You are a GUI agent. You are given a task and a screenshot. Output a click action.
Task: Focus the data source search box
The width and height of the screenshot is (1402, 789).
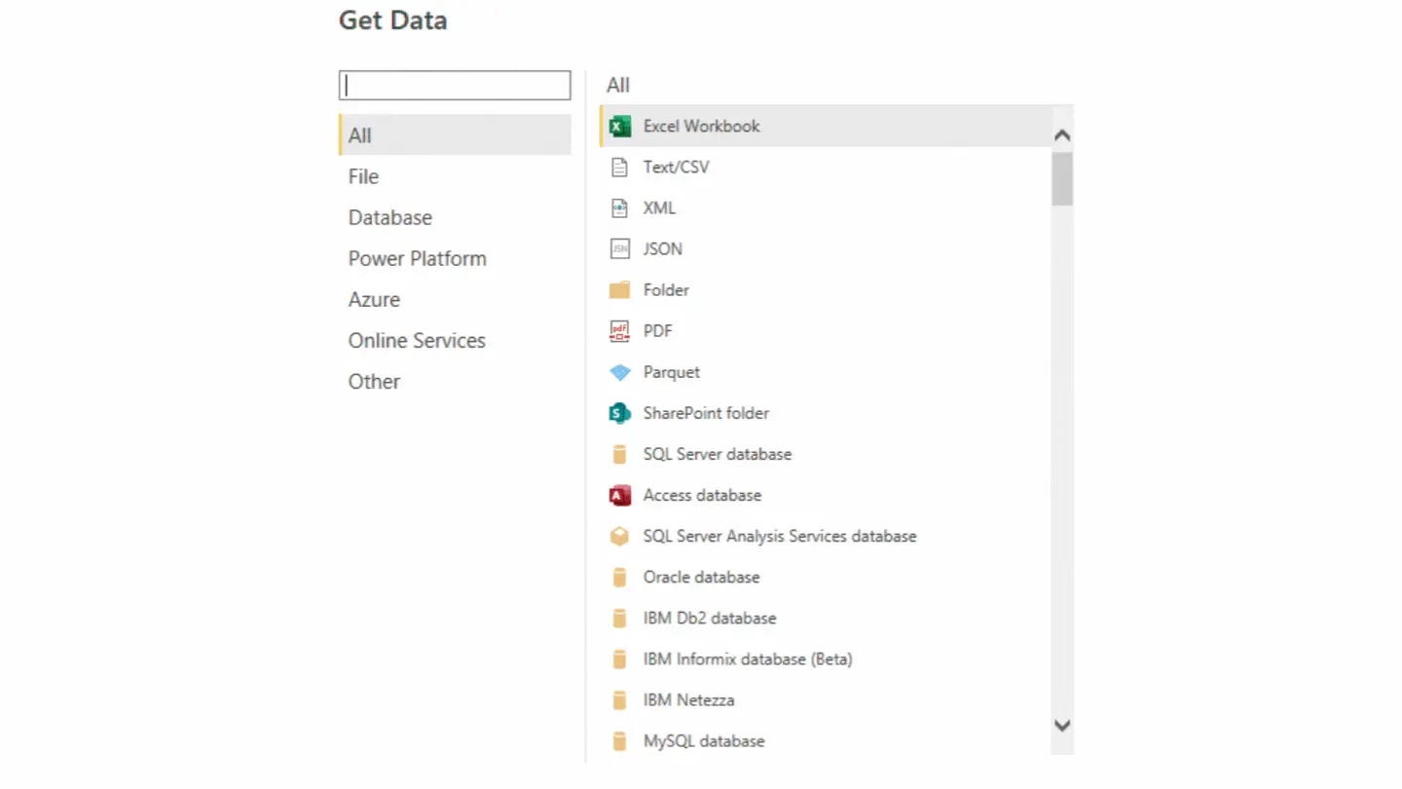coord(455,85)
